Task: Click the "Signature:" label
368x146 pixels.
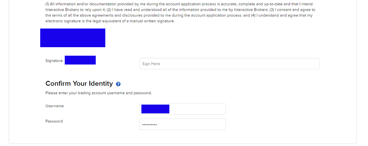Action: pos(55,61)
